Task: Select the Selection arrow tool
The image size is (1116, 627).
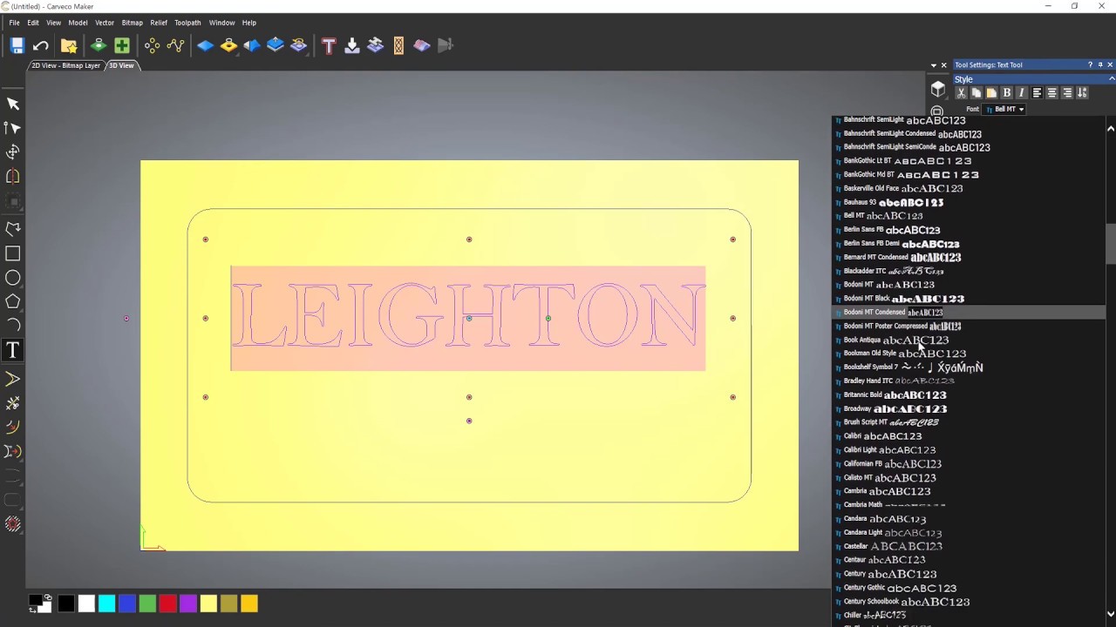Action: point(13,104)
